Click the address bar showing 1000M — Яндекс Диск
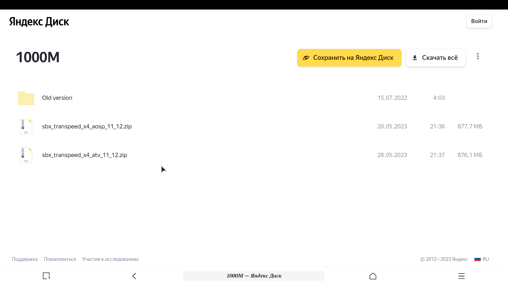This screenshot has height=286, width=508. click(254, 276)
